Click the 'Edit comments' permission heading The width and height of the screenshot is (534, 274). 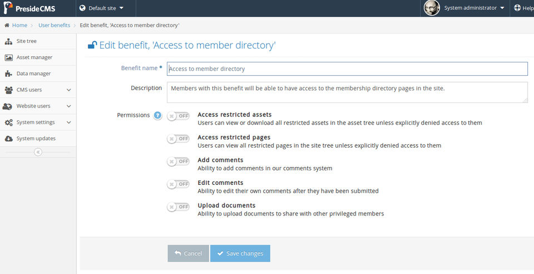(x=220, y=183)
